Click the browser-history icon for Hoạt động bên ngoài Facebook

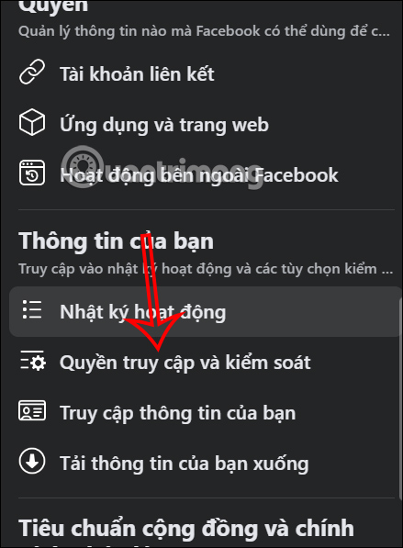point(32,173)
